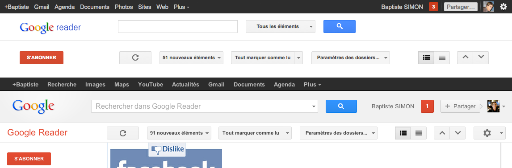The image size is (512, 168).
Task: Open Actualités in the lower black bar
Action: [185, 84]
